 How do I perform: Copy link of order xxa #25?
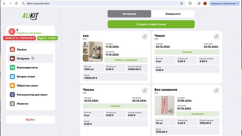coord(144,37)
